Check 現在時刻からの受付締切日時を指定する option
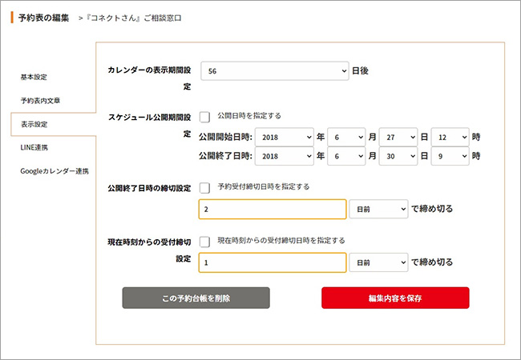Viewport: 521px width, 360px height. tap(205, 241)
